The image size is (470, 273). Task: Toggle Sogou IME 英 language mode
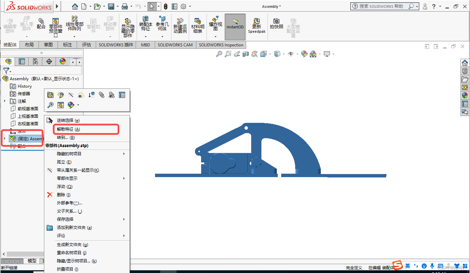click(x=408, y=266)
